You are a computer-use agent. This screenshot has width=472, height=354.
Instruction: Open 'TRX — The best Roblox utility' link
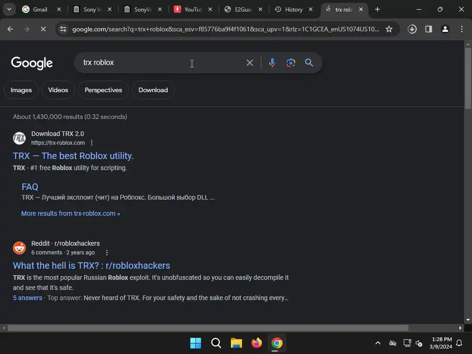pyautogui.click(x=73, y=156)
